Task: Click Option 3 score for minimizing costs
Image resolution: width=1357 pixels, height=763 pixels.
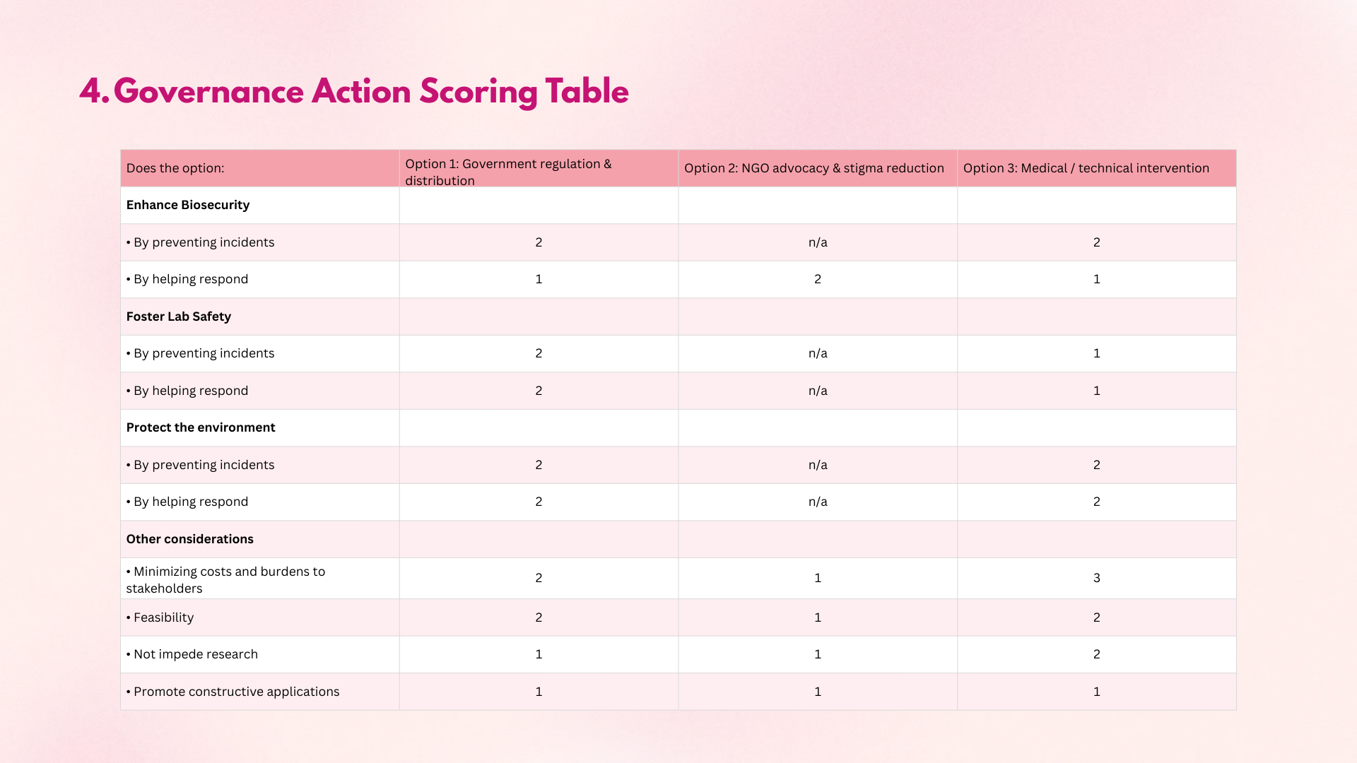Action: (x=1096, y=578)
